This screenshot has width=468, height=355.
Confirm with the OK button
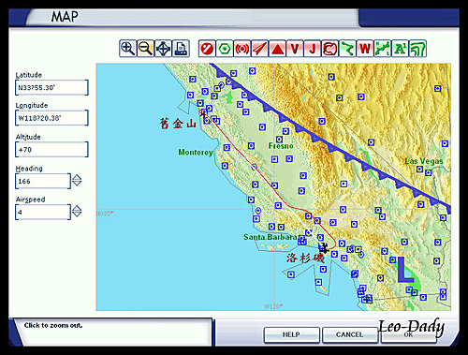pyautogui.click(x=408, y=334)
